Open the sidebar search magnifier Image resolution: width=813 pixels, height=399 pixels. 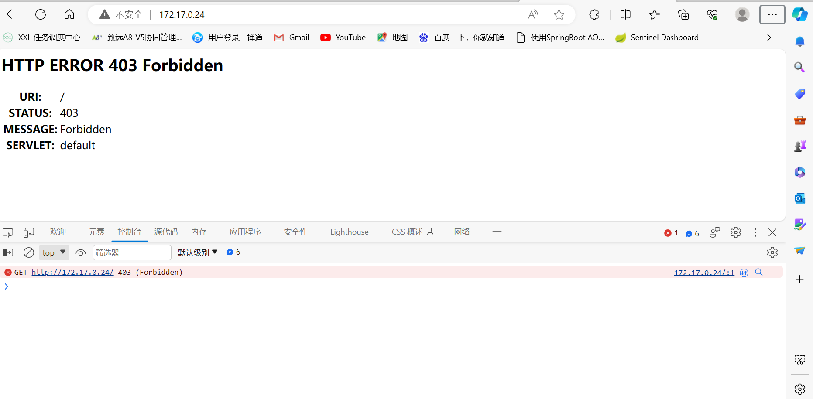coord(799,67)
